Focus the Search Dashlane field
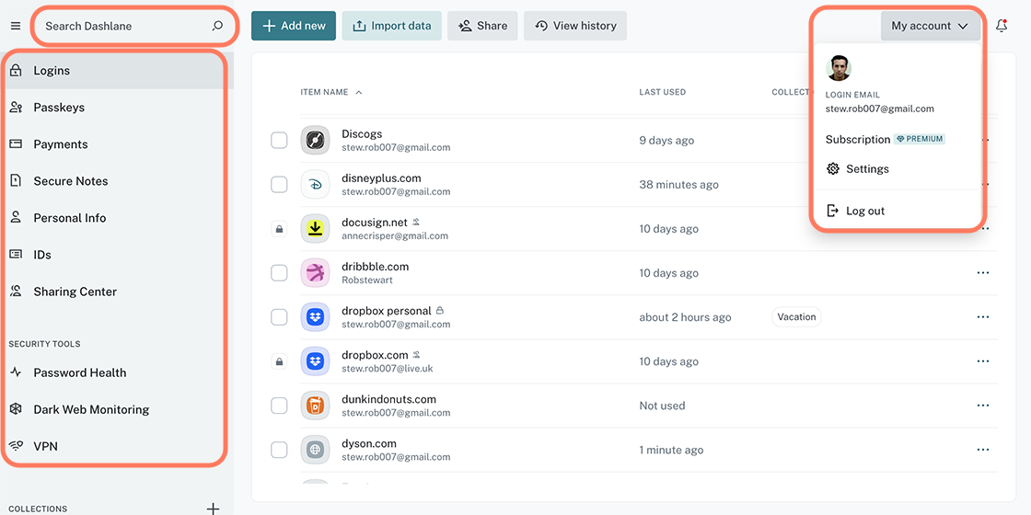 point(120,26)
